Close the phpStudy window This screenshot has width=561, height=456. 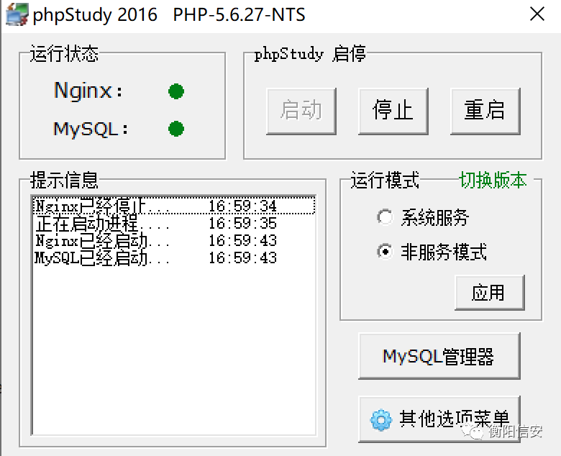(537, 14)
